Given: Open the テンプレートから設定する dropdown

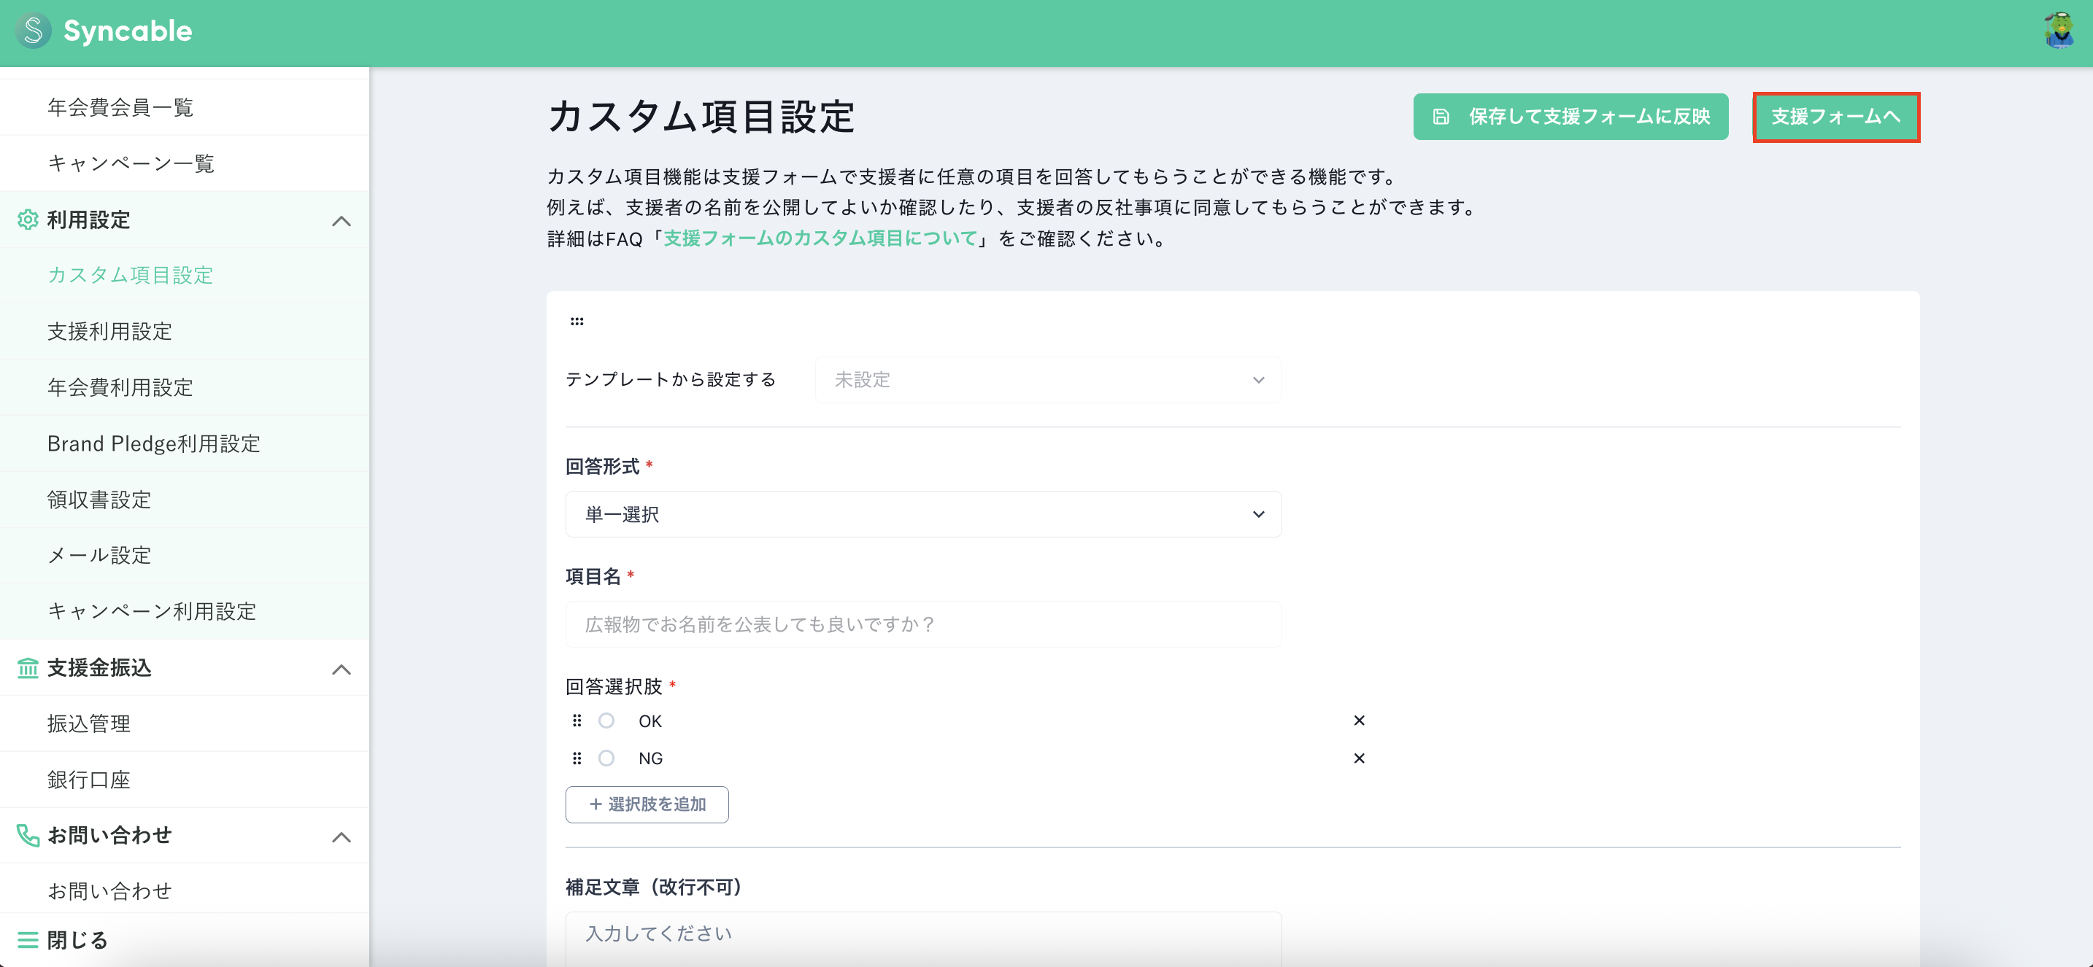Looking at the screenshot, I should click(x=1048, y=379).
